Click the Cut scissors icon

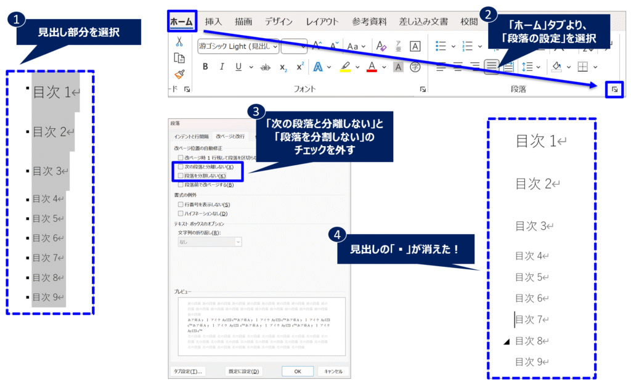pos(179,41)
